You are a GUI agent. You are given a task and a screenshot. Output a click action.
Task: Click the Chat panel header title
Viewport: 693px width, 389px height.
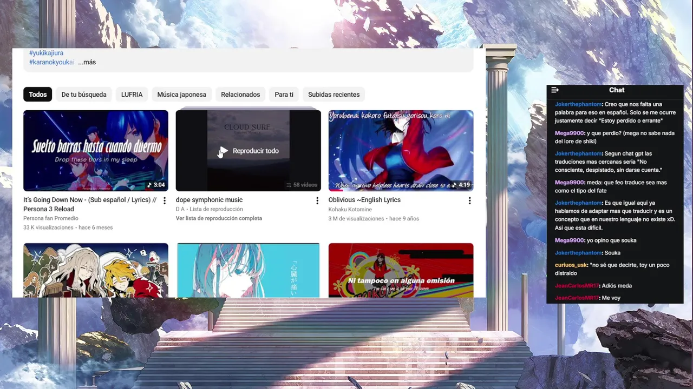click(617, 90)
